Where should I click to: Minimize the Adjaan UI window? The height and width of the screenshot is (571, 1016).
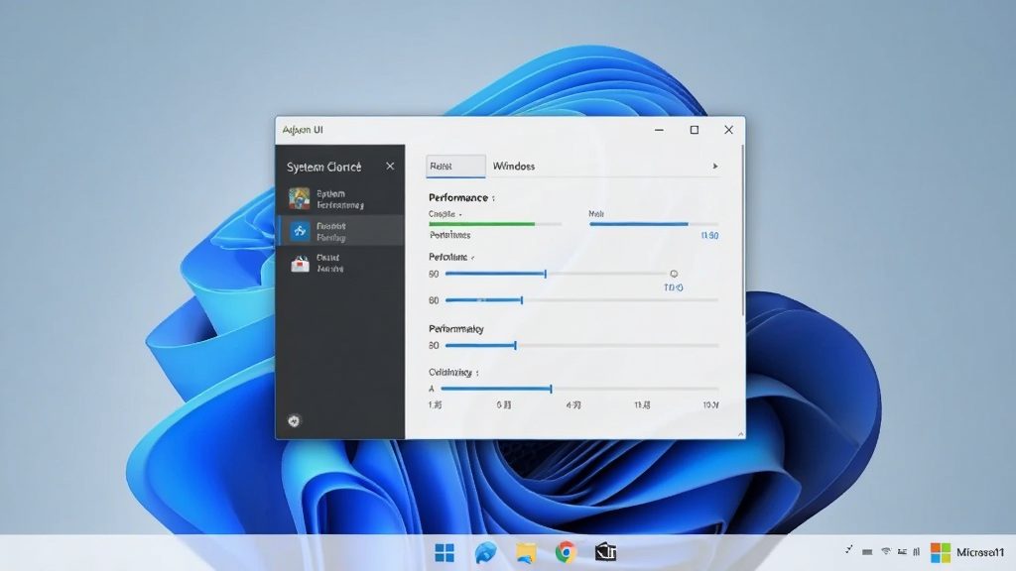coord(659,130)
